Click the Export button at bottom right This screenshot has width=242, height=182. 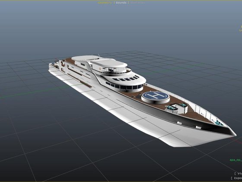point(236,178)
